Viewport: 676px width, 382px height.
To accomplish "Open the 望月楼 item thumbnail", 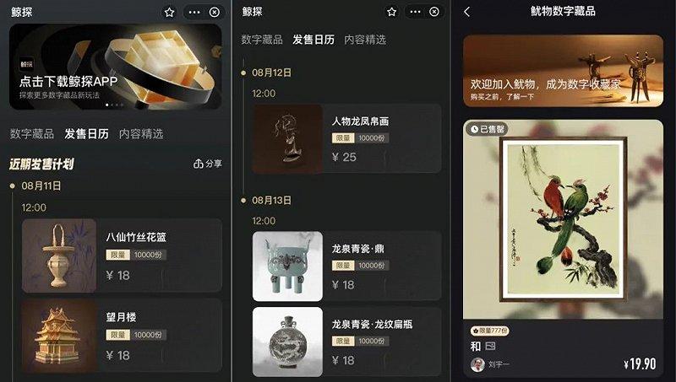I will (x=59, y=336).
